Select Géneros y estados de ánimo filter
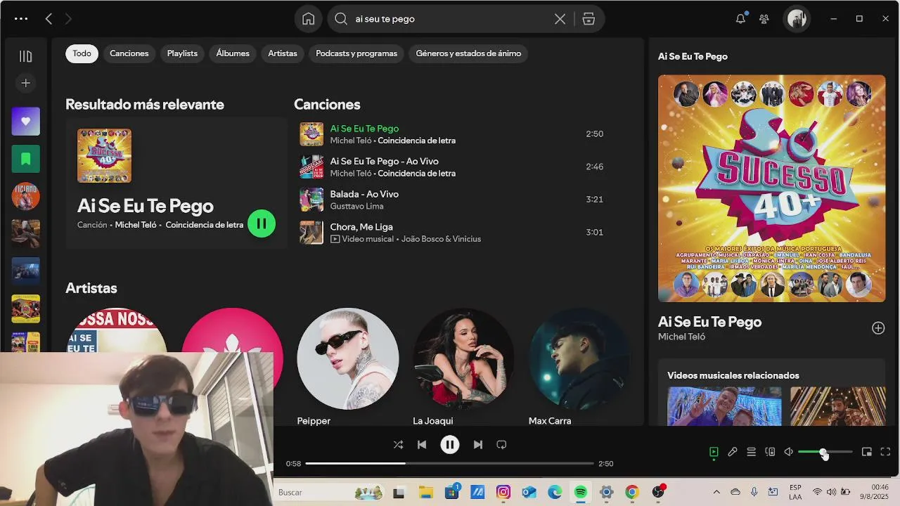The height and width of the screenshot is (506, 900). 468,53
